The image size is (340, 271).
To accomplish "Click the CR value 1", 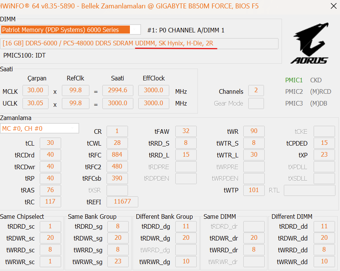I will (x=117, y=131).
